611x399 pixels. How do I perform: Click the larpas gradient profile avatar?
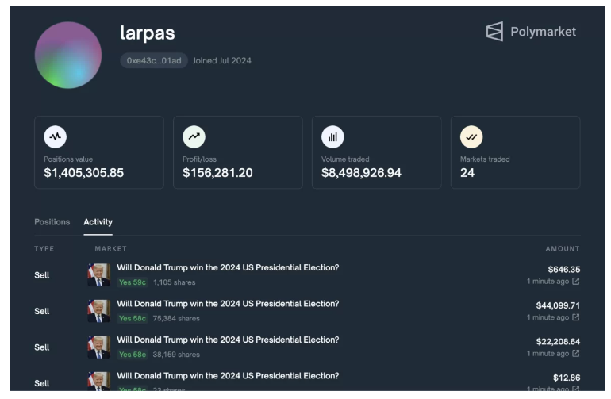(68, 55)
